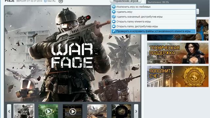Open the Пополнить счет banner
This screenshot has width=210, height=118.
(178, 76)
